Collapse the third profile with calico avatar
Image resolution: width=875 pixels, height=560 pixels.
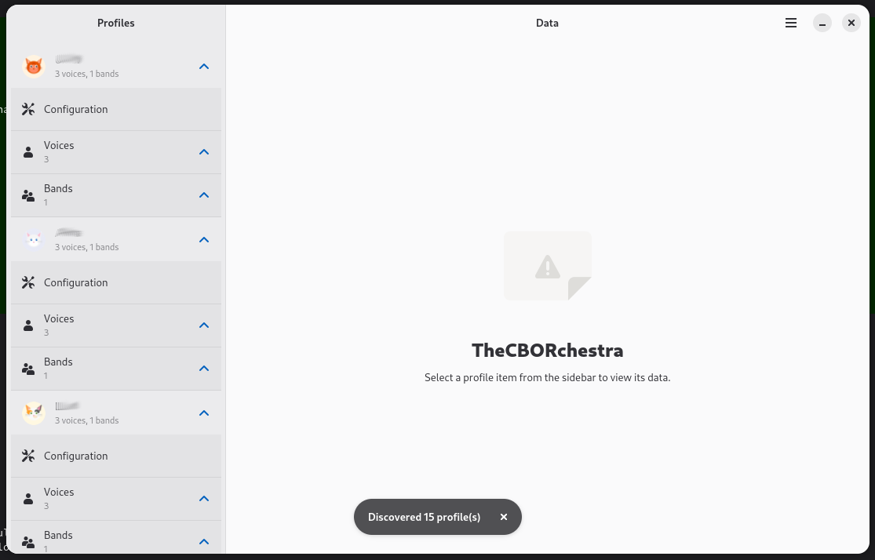tap(204, 413)
